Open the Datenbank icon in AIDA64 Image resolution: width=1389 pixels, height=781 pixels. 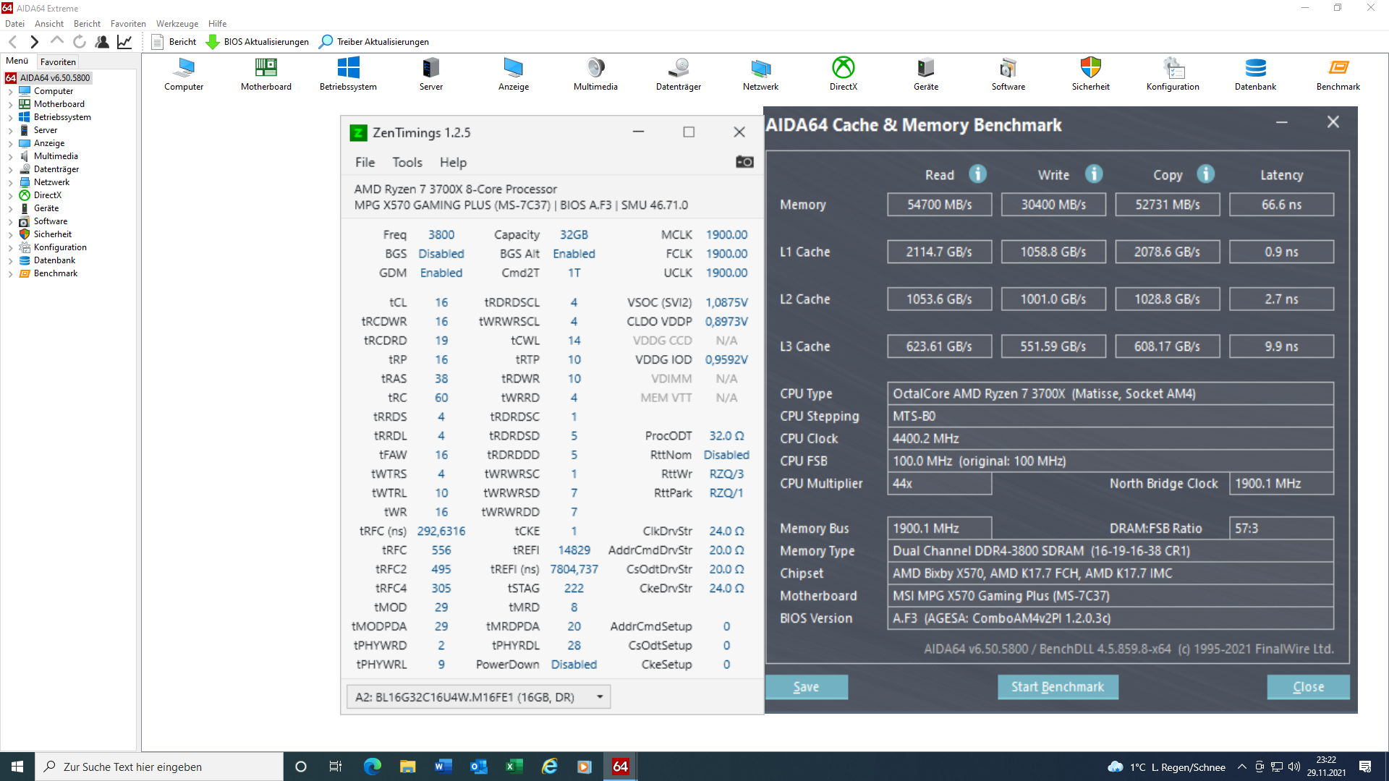pos(1255,72)
